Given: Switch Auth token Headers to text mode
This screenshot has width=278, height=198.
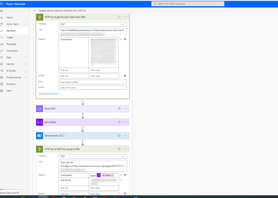Looking at the screenshot, I should click(125, 39).
